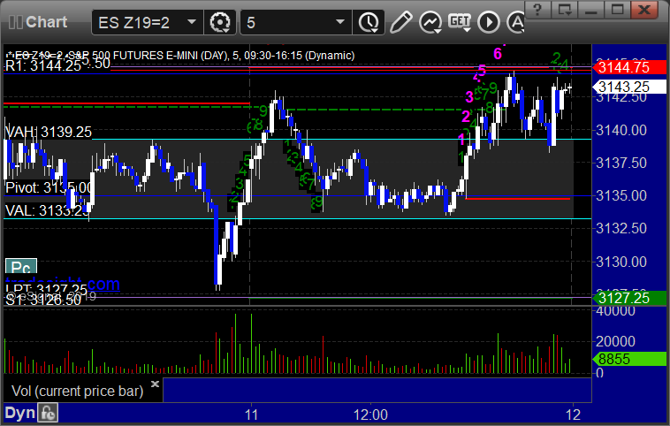Click the play replay button
This screenshot has height=426, width=670.
point(489,22)
